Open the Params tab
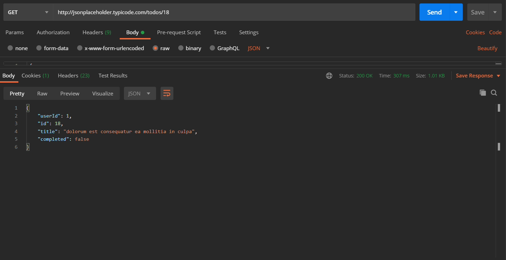 click(15, 32)
